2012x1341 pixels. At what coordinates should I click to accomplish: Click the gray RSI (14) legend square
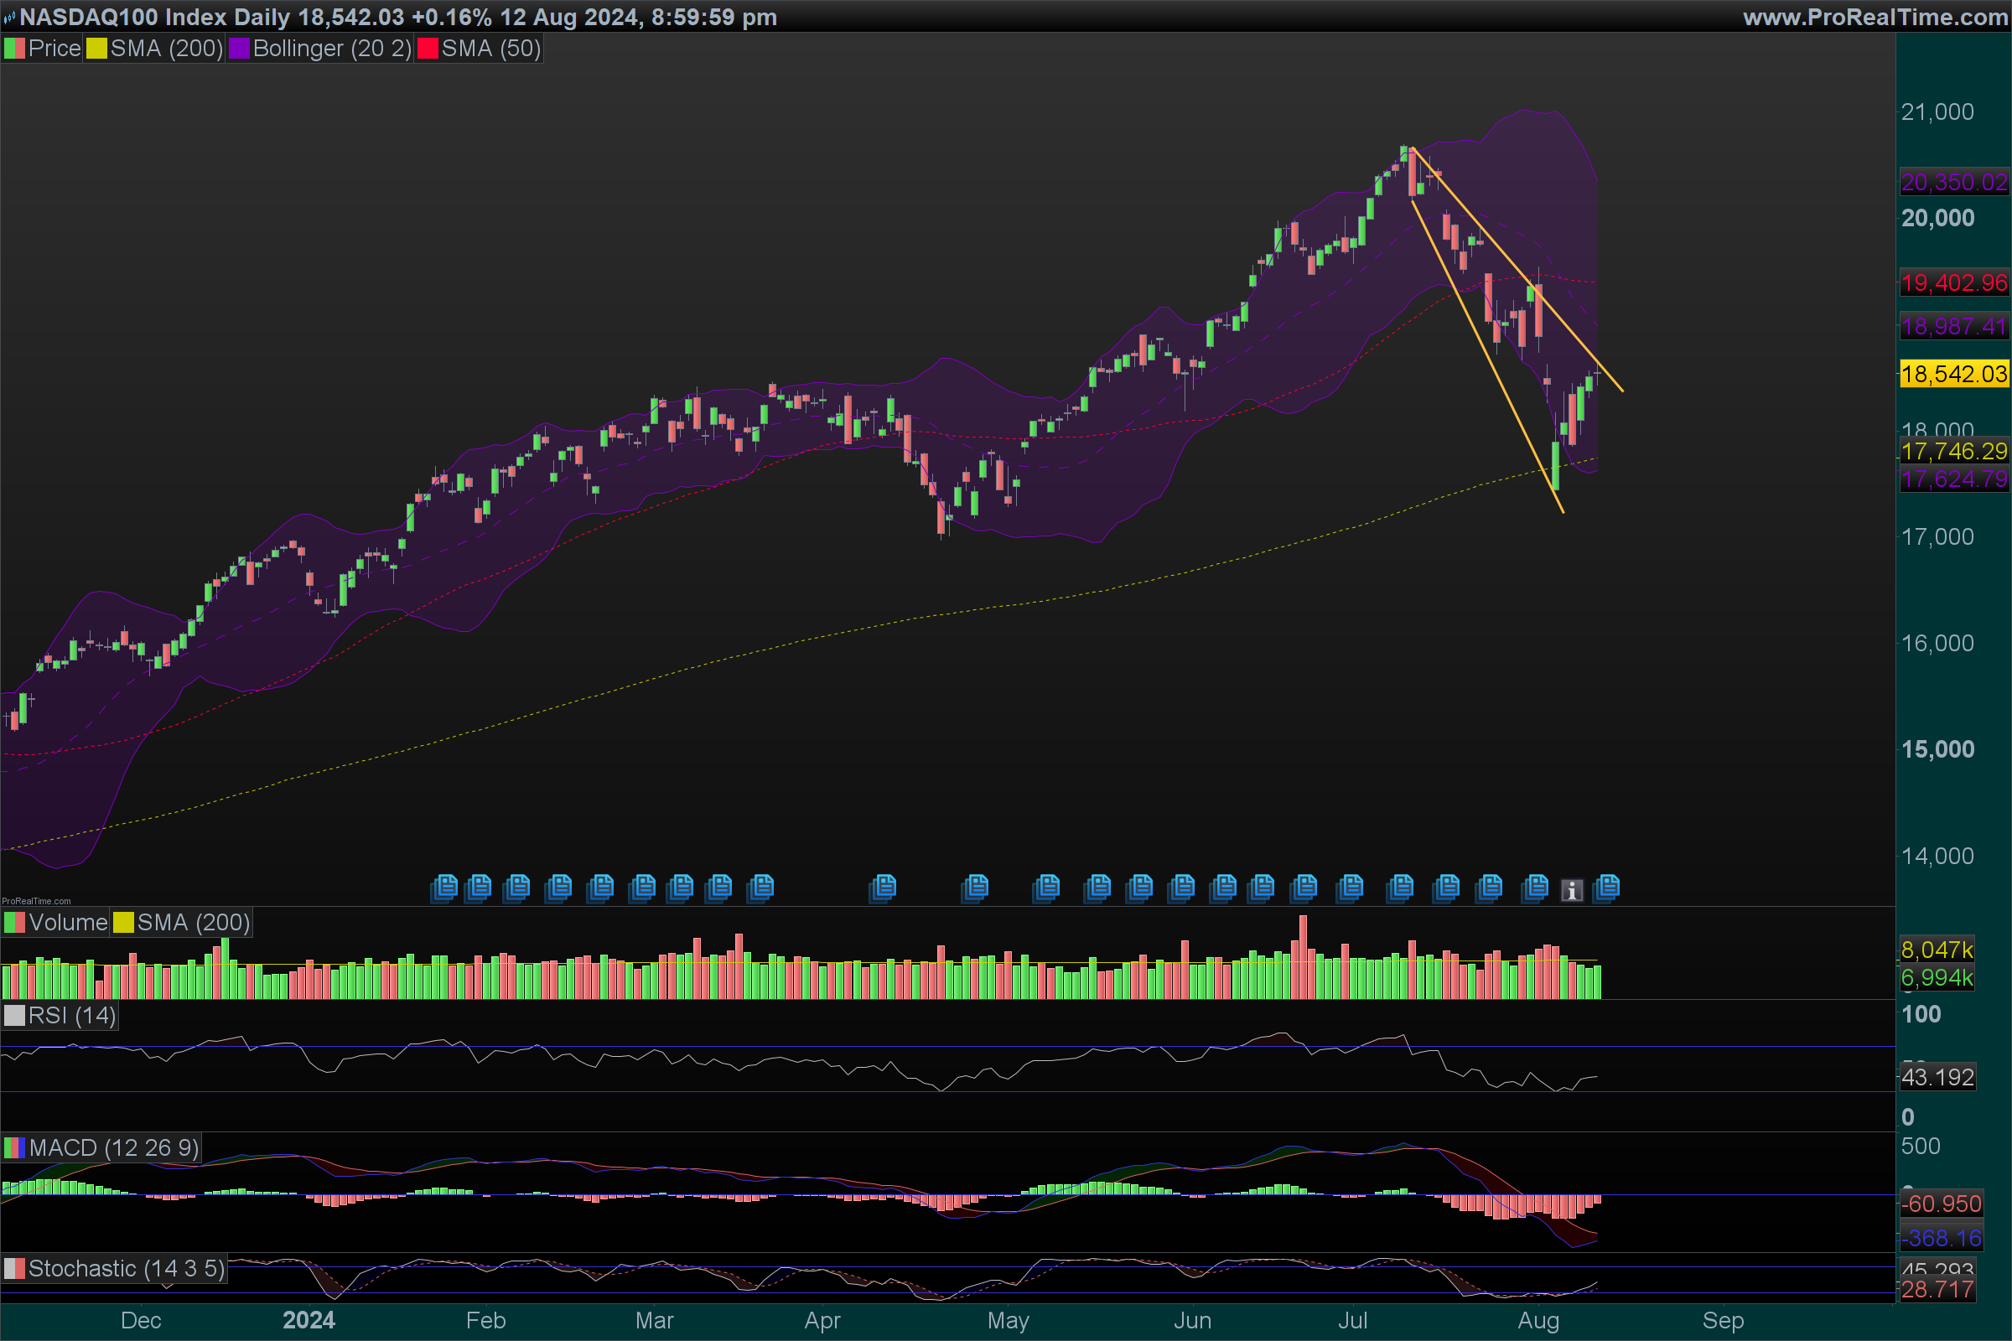tap(14, 1016)
